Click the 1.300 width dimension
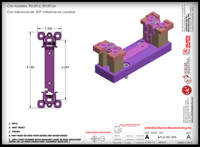Screen dimensions: 200x147 48,29
